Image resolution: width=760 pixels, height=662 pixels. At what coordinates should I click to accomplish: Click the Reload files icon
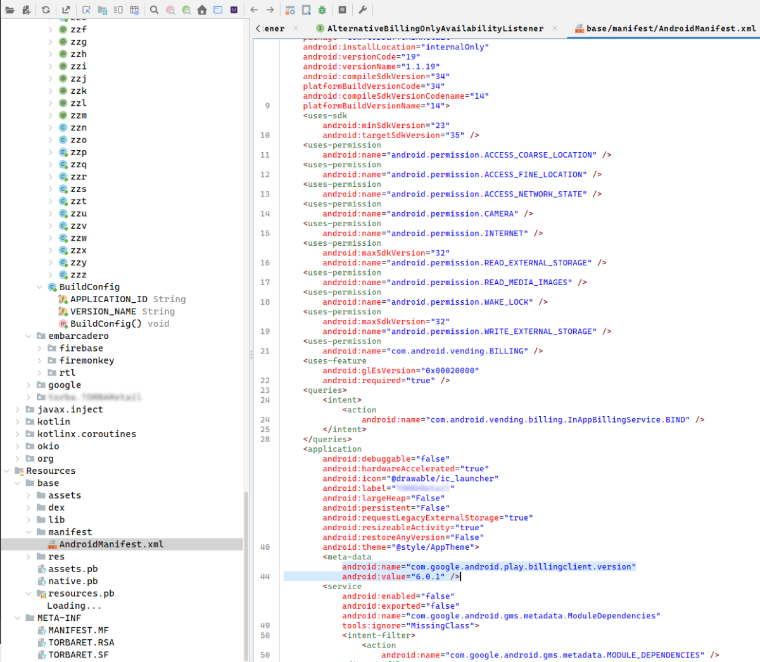point(46,10)
